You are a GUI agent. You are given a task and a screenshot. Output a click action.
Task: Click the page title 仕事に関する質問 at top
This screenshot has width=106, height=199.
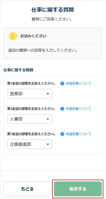click(x=53, y=10)
